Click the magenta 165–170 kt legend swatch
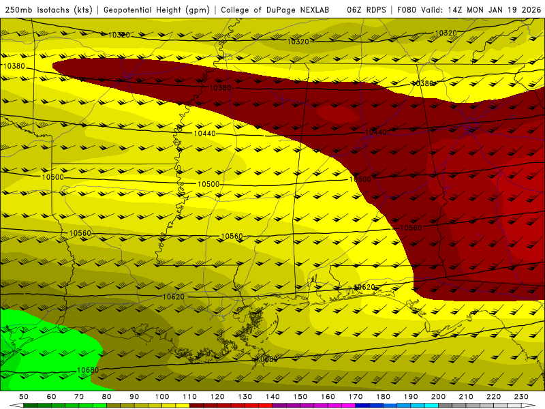 coord(348,406)
